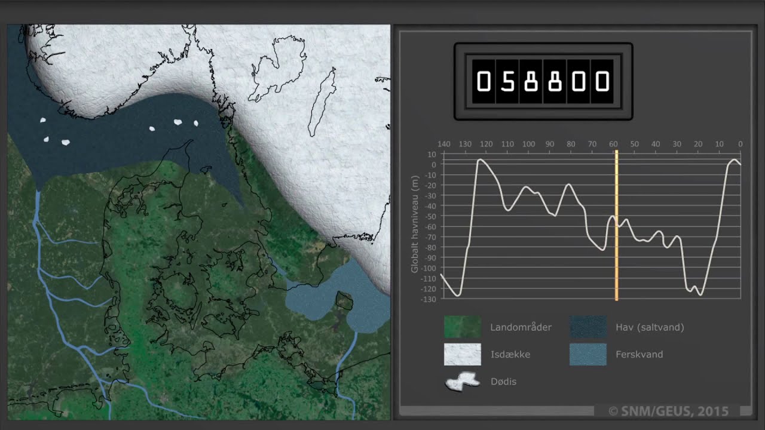Click the "Landområder" legend label
765x430 pixels.
[x=521, y=327]
